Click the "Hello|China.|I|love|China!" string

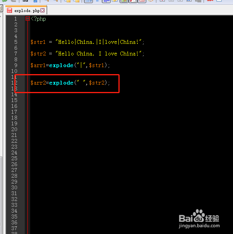[98, 42]
